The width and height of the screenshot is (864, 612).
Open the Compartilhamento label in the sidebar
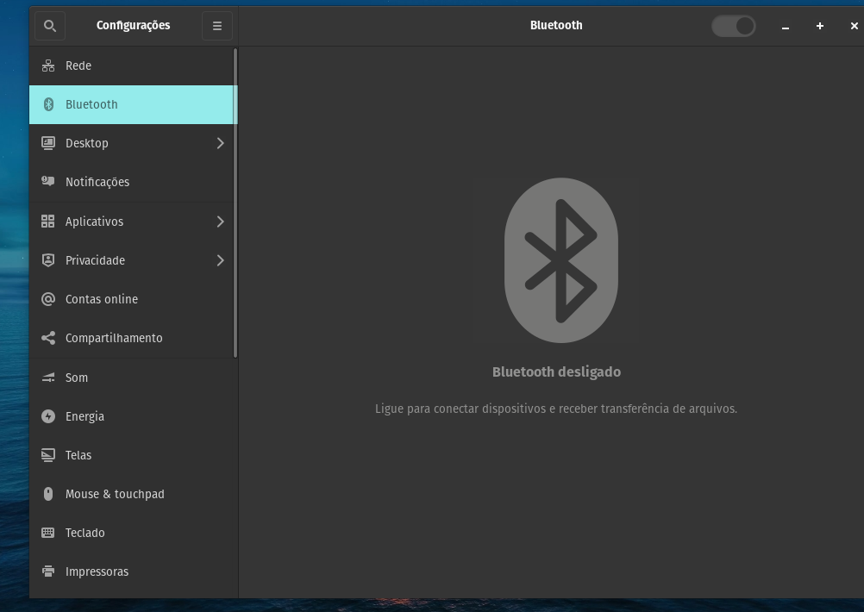(x=114, y=338)
